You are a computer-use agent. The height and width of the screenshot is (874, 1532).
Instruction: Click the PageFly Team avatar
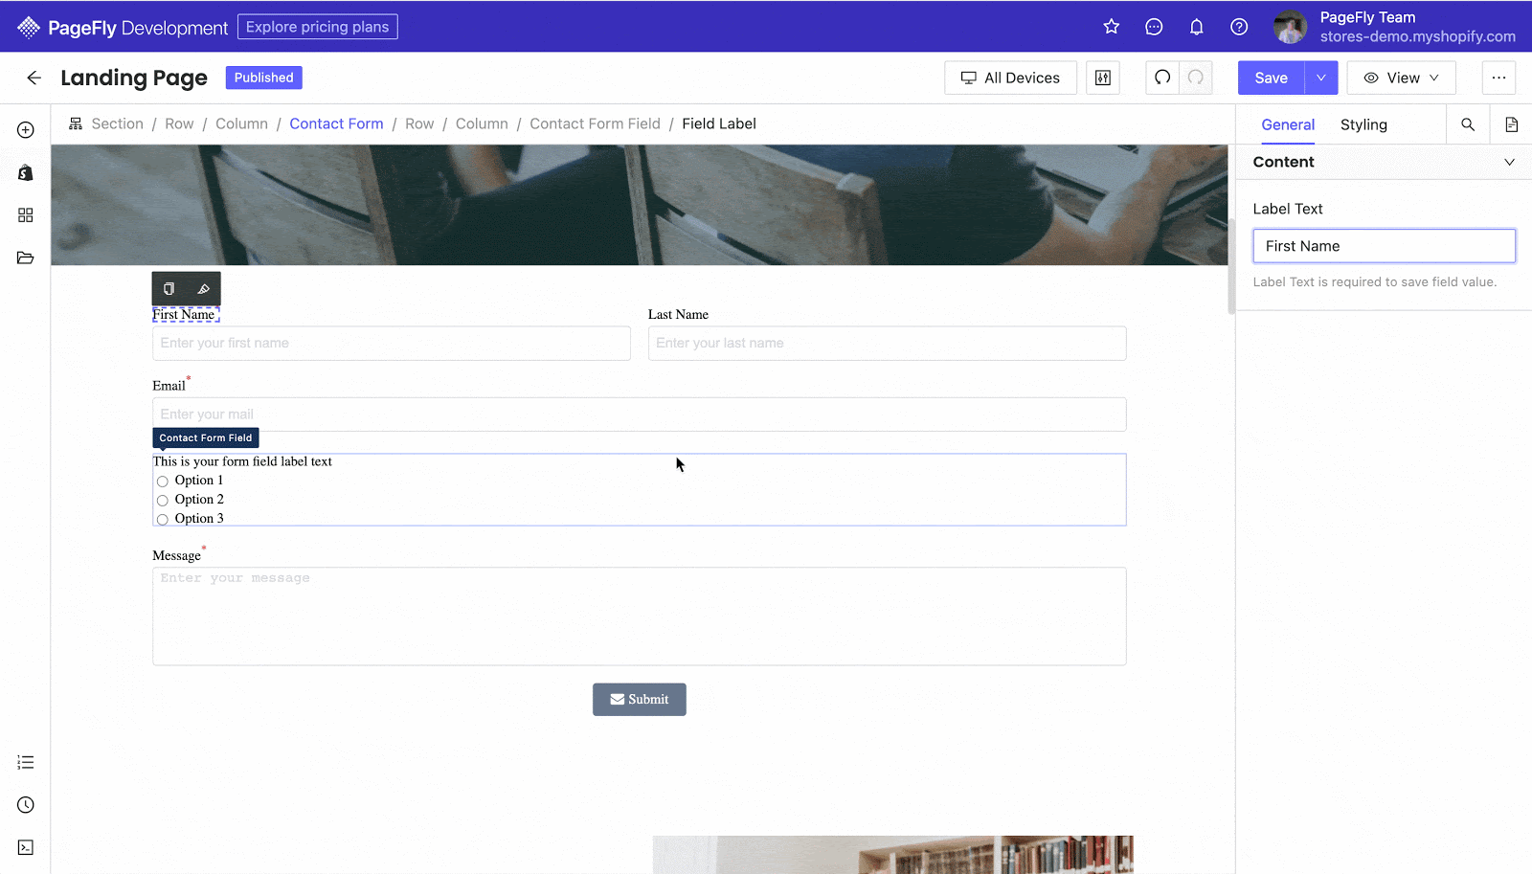1290,27
